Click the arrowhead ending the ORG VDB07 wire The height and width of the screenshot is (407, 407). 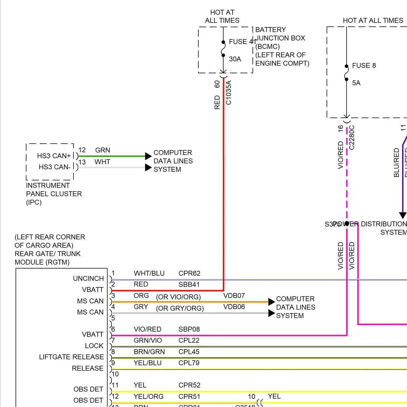click(271, 302)
